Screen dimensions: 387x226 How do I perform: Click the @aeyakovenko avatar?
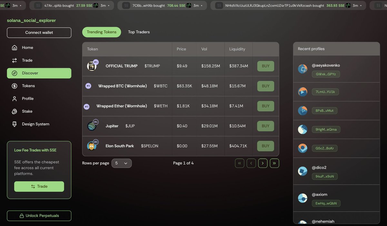click(x=303, y=69)
